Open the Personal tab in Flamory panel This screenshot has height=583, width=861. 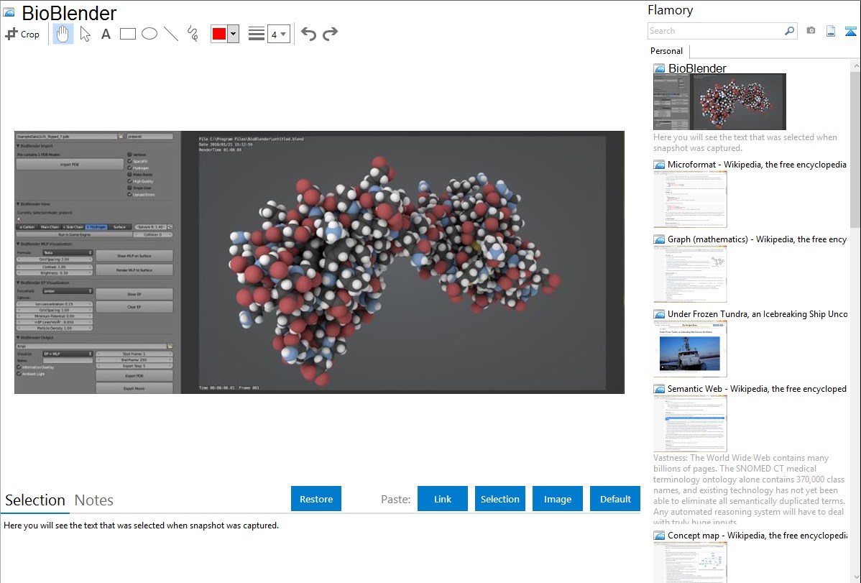tap(666, 51)
